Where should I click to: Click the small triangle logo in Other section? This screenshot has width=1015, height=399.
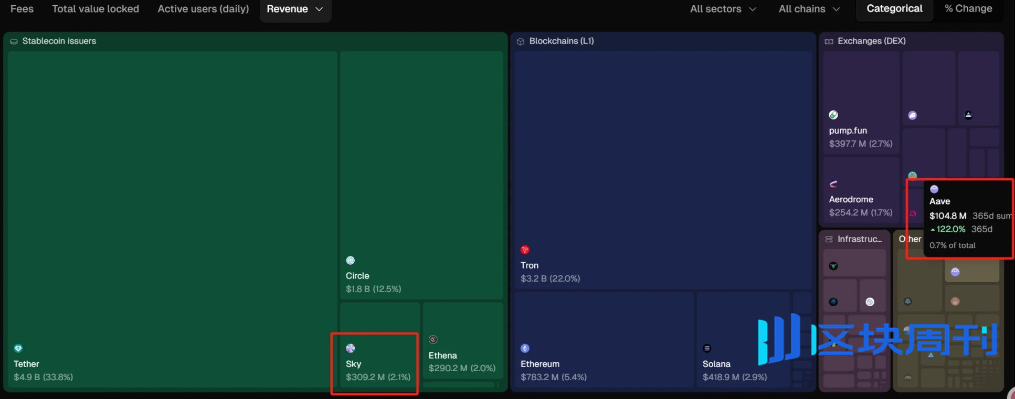click(x=931, y=355)
